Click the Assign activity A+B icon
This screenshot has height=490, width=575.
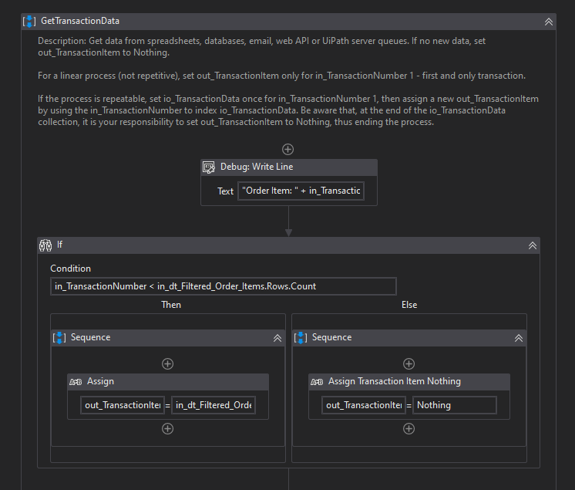click(x=76, y=381)
